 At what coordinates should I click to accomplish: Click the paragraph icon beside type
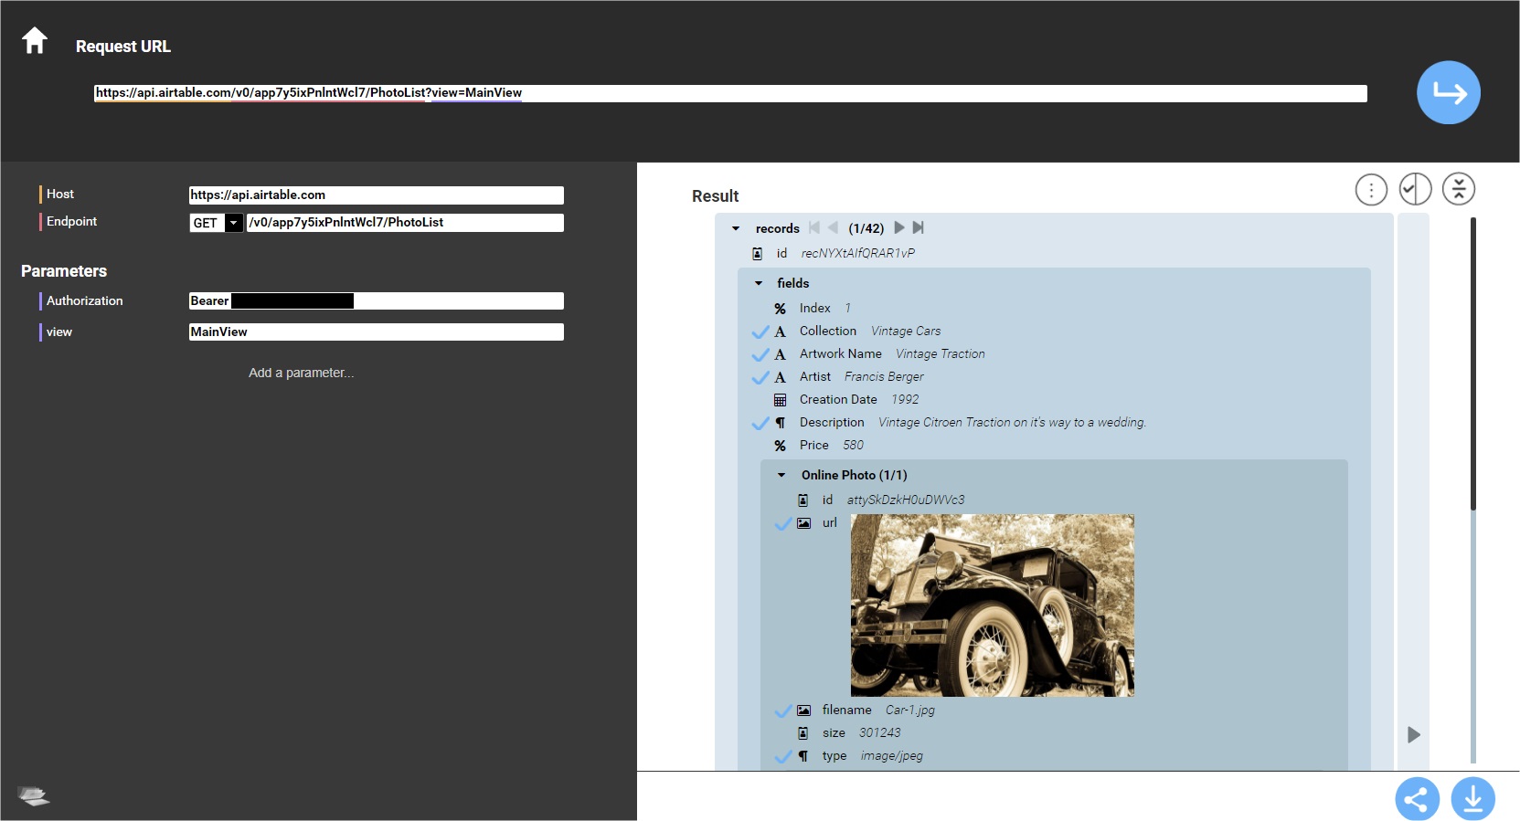(803, 756)
